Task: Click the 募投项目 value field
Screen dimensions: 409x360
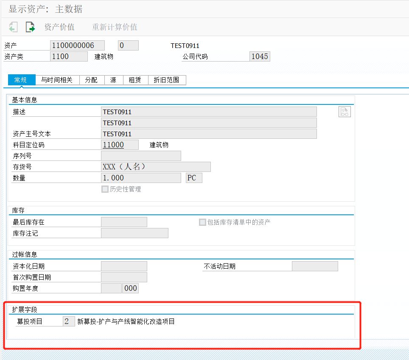Action: pos(68,321)
